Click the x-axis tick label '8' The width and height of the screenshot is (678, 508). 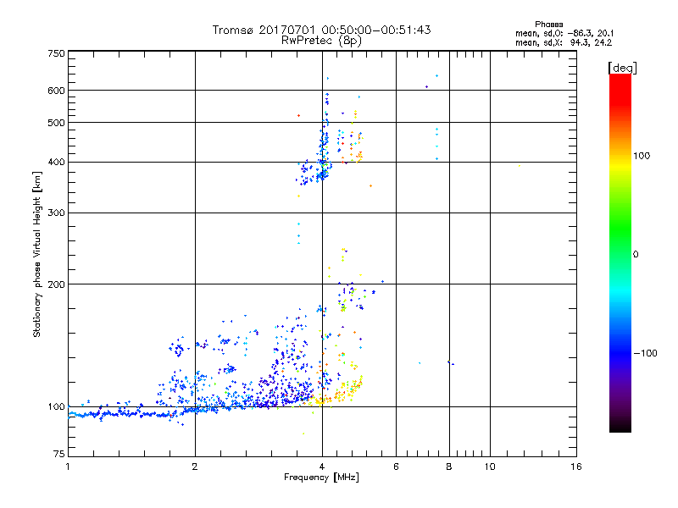pyautogui.click(x=449, y=467)
